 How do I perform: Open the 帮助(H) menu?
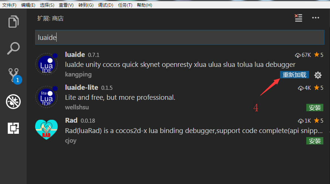(x=144, y=5)
